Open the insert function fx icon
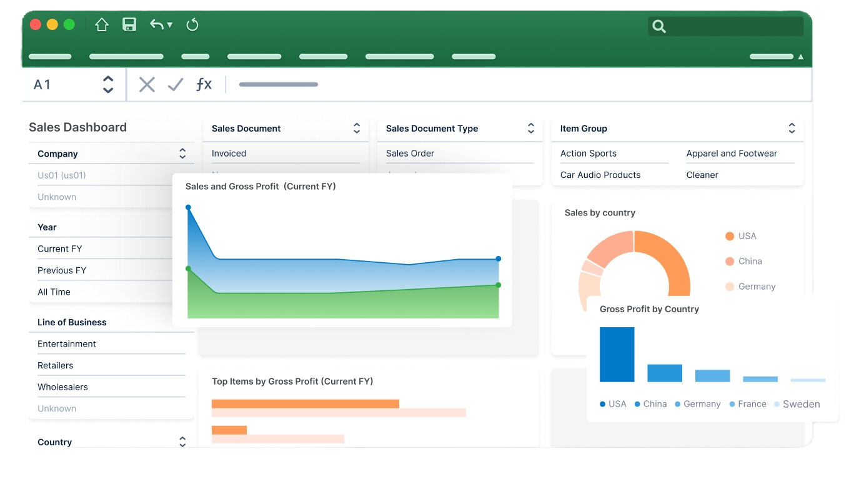 tap(204, 84)
